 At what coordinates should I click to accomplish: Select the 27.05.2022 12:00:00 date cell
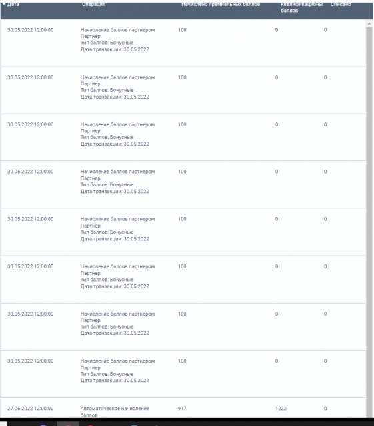31,408
